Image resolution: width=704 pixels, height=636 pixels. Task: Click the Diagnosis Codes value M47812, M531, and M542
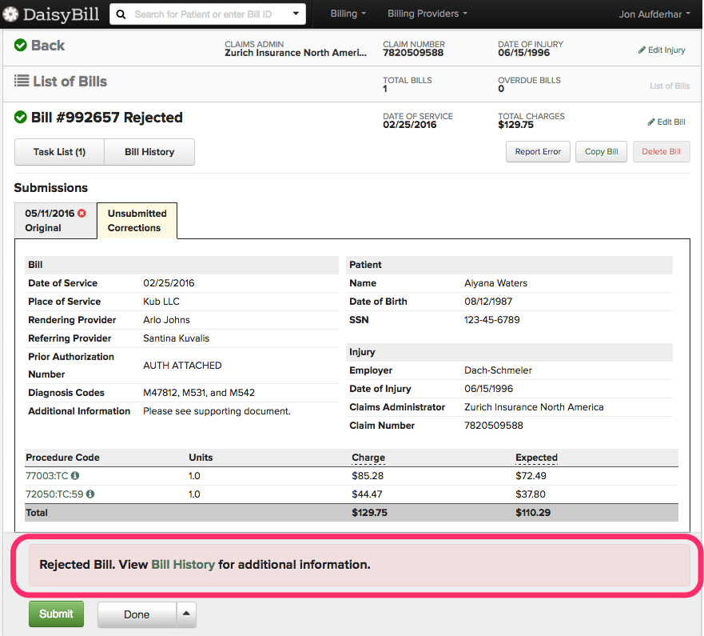click(x=199, y=393)
